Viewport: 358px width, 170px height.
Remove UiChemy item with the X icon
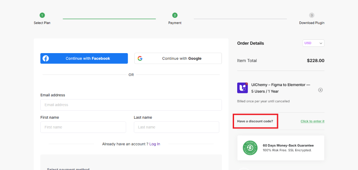320,90
